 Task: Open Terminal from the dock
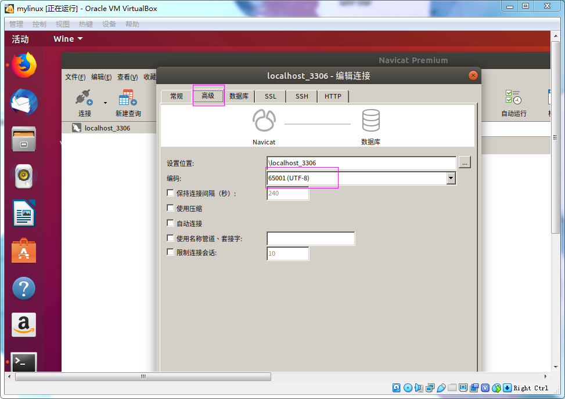pyautogui.click(x=24, y=362)
